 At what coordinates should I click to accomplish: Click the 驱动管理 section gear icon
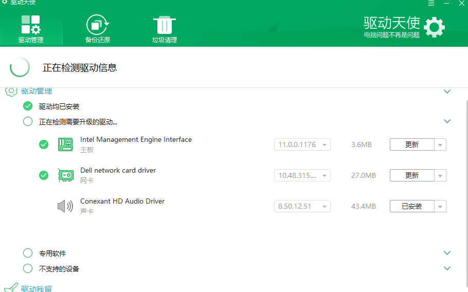coord(11,92)
